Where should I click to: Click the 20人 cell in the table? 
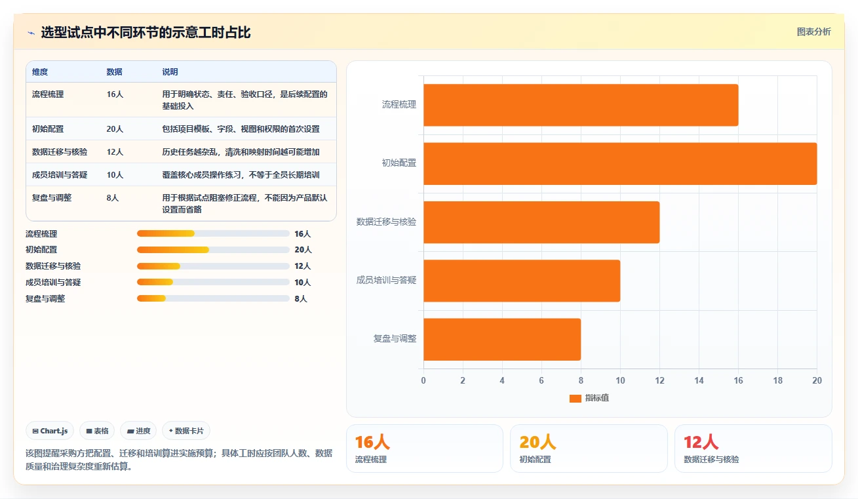point(115,129)
